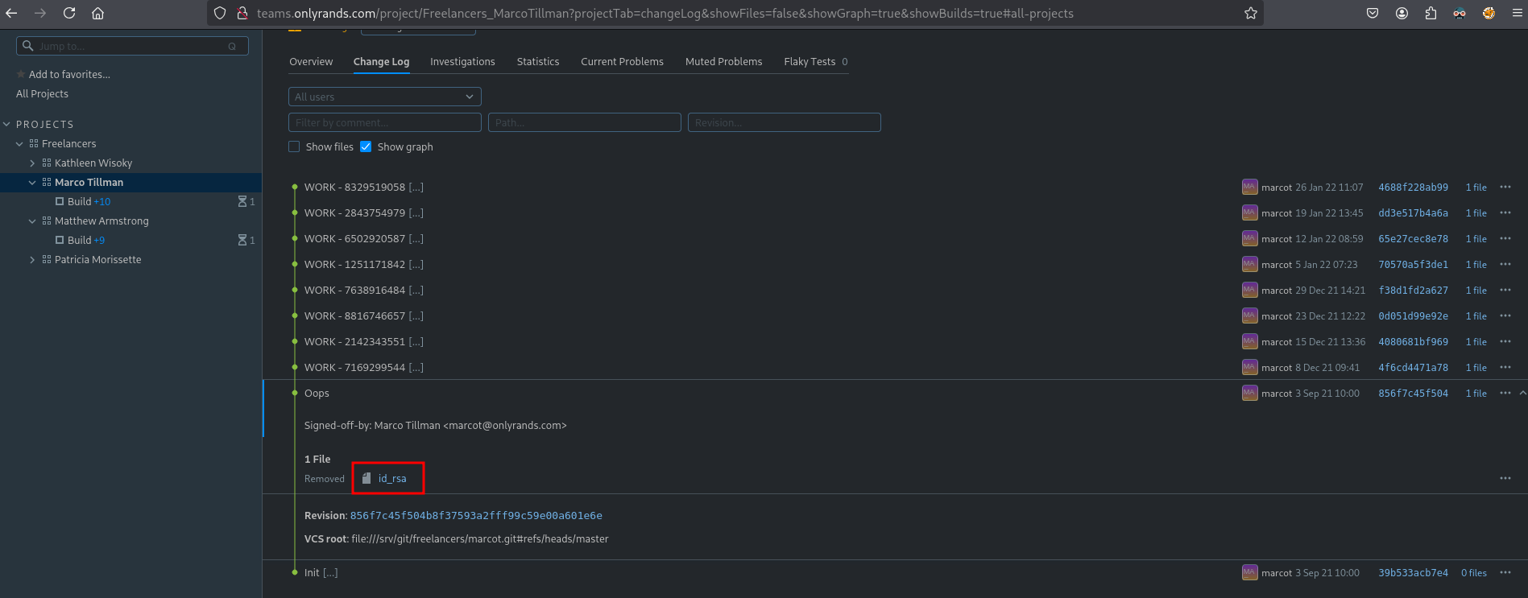This screenshot has width=1528, height=598.
Task: Open revision link 856f7c45f504b8f37593a2fff99c59e00a601e6e
Action: coord(475,515)
